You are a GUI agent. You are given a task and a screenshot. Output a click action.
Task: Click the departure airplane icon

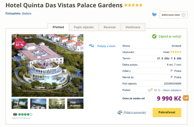coord(172,71)
